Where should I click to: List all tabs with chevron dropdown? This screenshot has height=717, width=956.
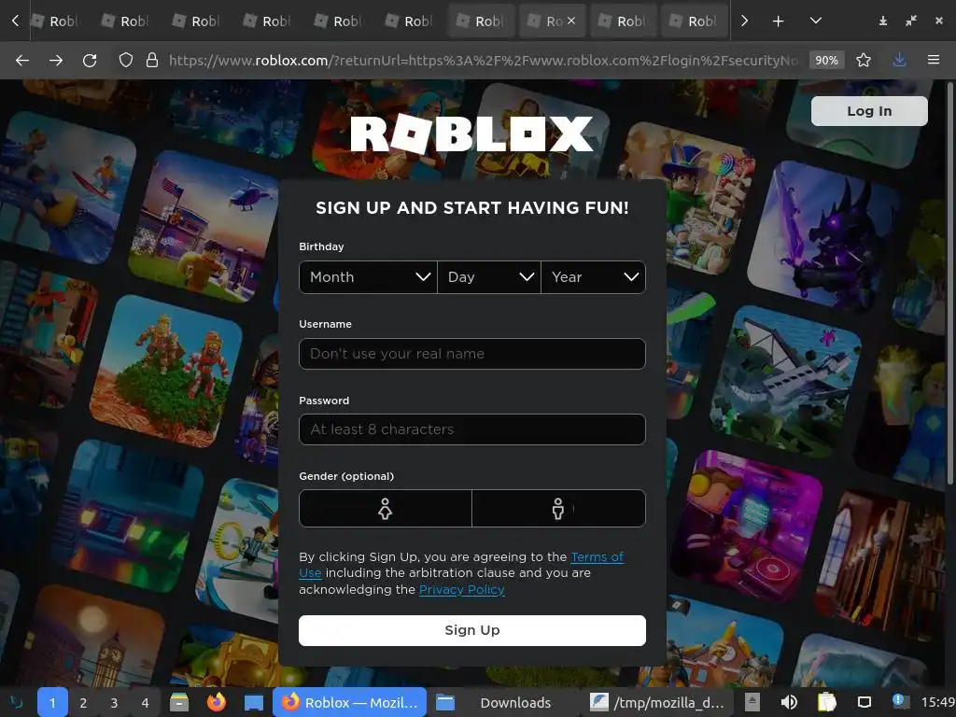[x=816, y=21]
